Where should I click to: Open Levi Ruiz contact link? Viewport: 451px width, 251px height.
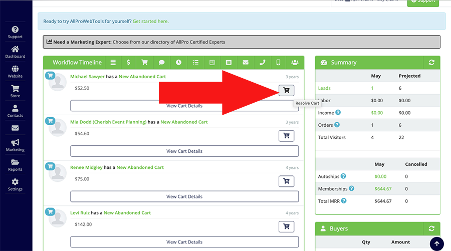coord(82,213)
